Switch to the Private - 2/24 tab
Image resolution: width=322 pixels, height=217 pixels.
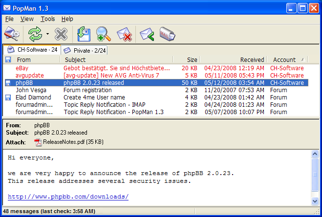[85, 50]
